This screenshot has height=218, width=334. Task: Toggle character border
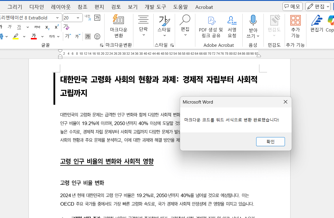tap(97, 18)
